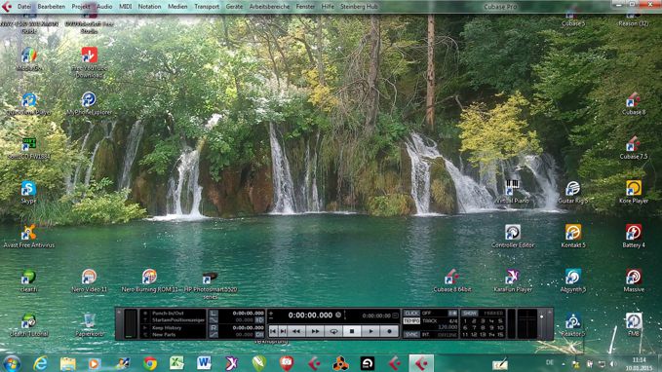The width and height of the screenshot is (662, 372).
Task: Launch Massive desktop icon
Action: point(634,280)
